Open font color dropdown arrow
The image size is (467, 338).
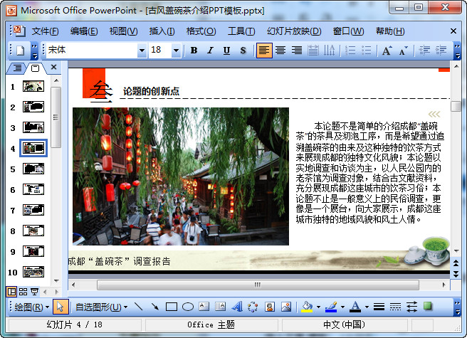click(367, 307)
